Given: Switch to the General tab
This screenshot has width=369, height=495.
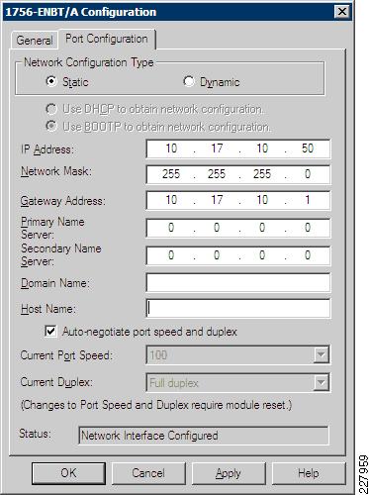Looking at the screenshot, I should tap(35, 41).
